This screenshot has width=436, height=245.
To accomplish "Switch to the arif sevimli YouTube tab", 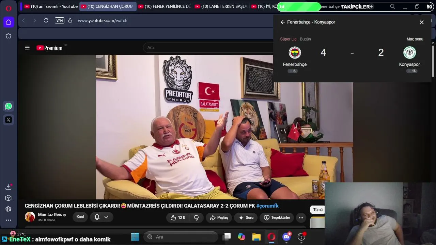I will [51, 6].
